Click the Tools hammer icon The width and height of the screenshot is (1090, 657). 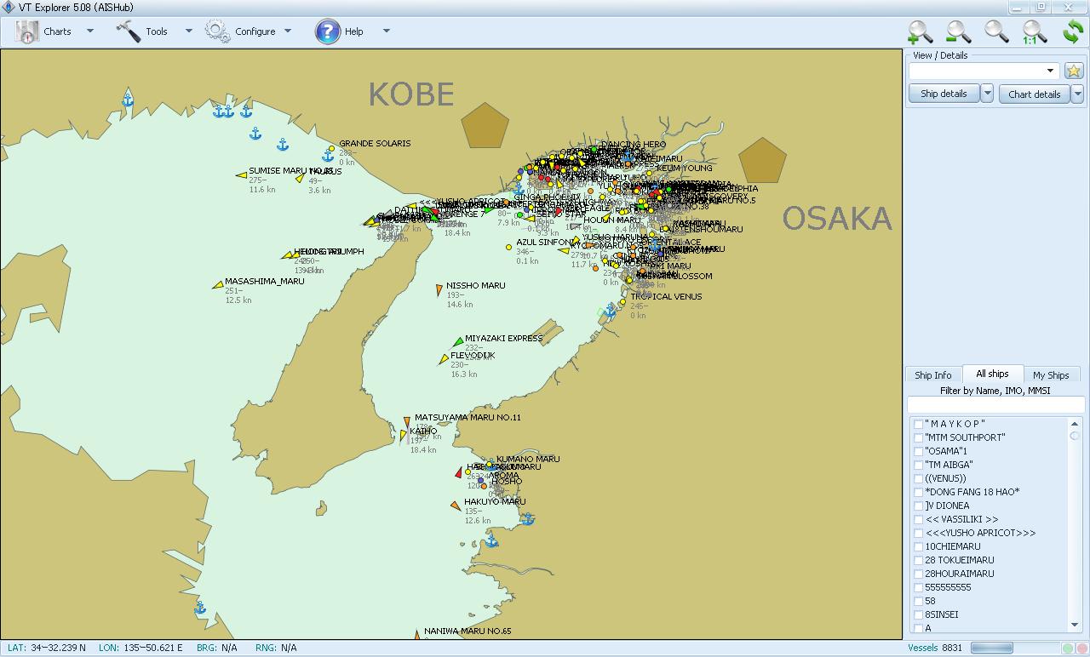coord(129,31)
